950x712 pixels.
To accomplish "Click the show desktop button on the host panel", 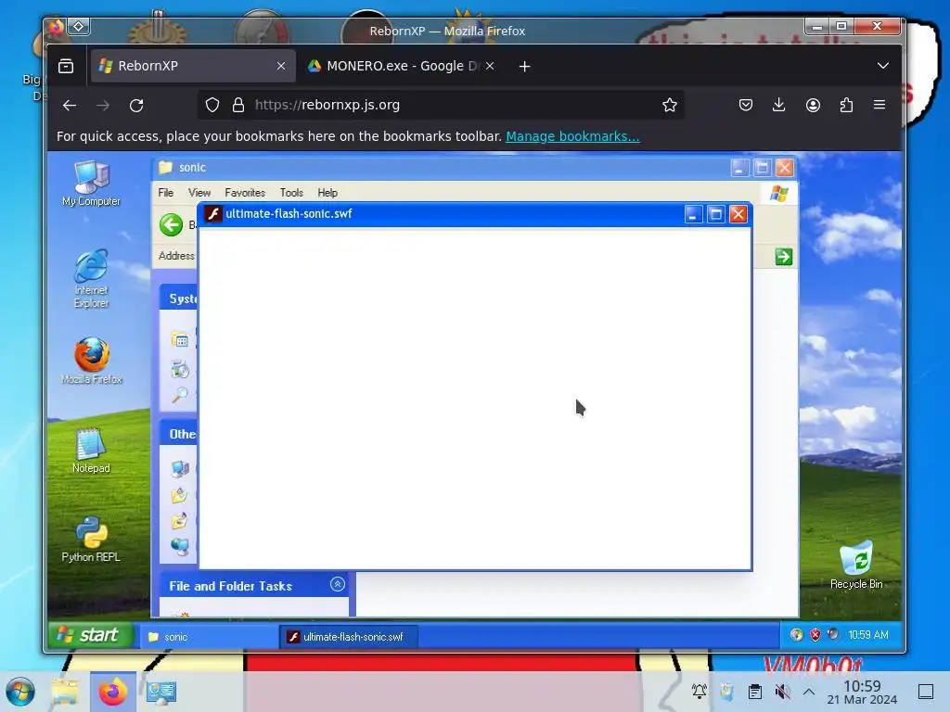I will pyautogui.click(x=926, y=692).
